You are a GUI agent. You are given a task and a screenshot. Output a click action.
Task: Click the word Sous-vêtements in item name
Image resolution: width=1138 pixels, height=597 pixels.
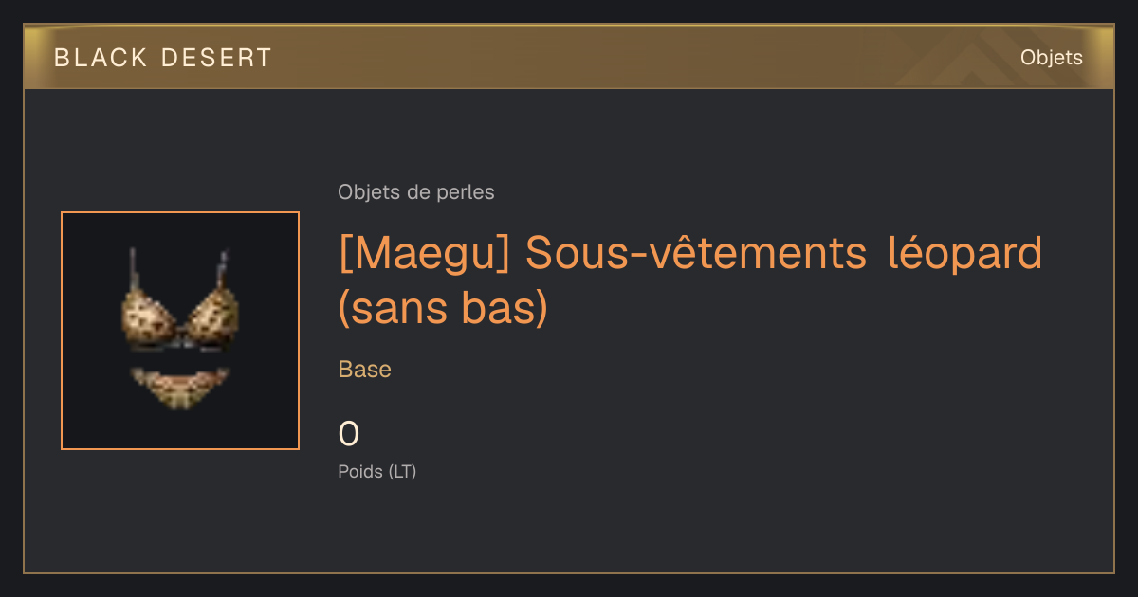(697, 253)
